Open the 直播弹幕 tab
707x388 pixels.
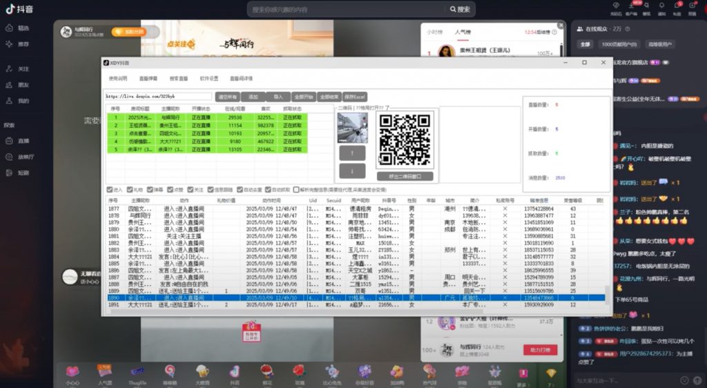pyautogui.click(x=148, y=79)
